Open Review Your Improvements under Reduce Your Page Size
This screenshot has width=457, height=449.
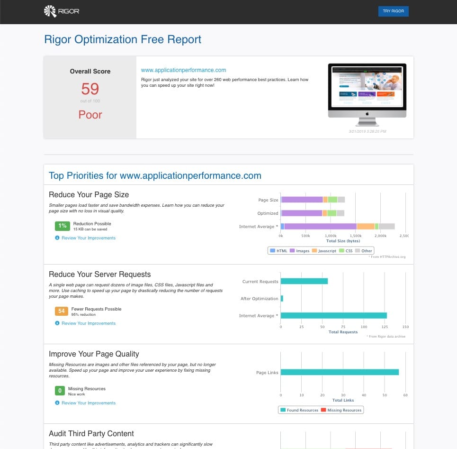(88, 238)
